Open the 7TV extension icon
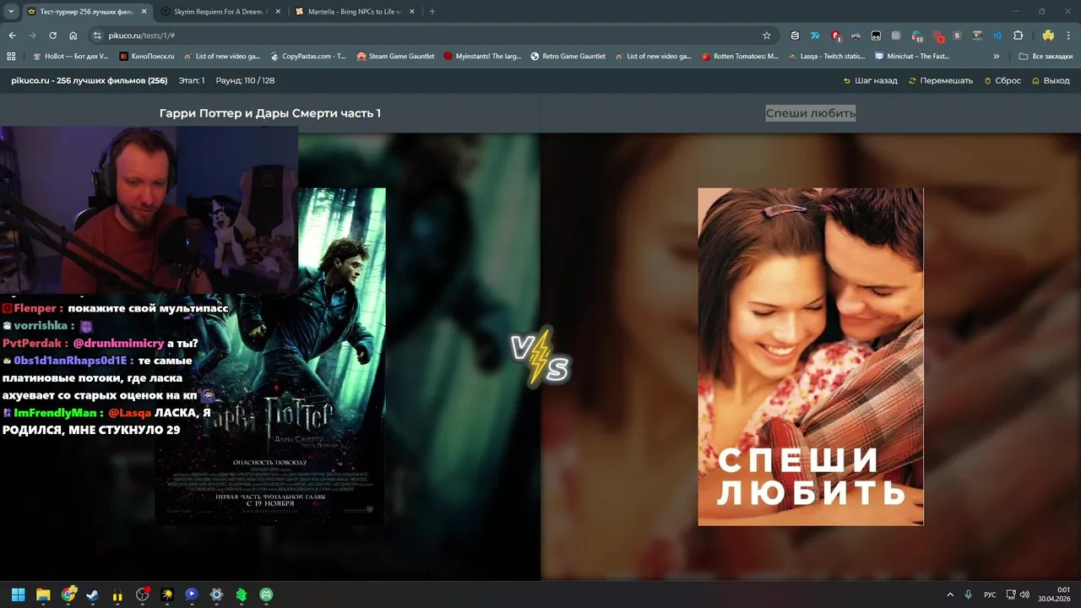The image size is (1081, 608). click(x=815, y=35)
